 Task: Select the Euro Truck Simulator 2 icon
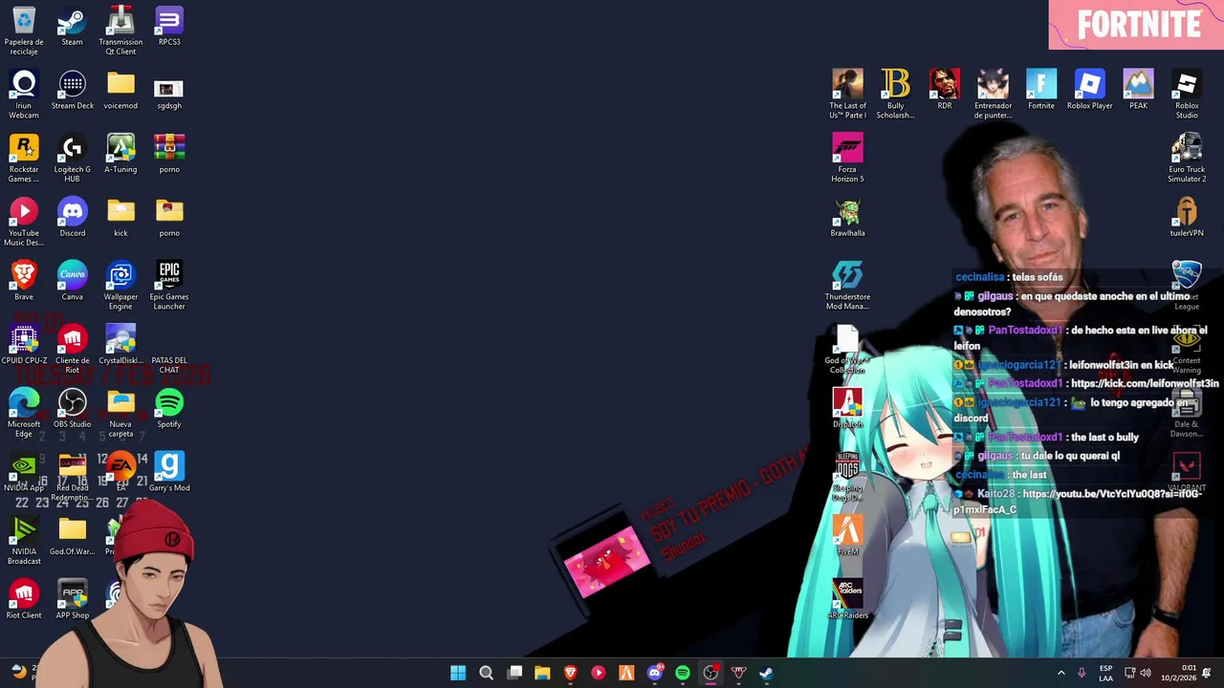pos(1187,159)
